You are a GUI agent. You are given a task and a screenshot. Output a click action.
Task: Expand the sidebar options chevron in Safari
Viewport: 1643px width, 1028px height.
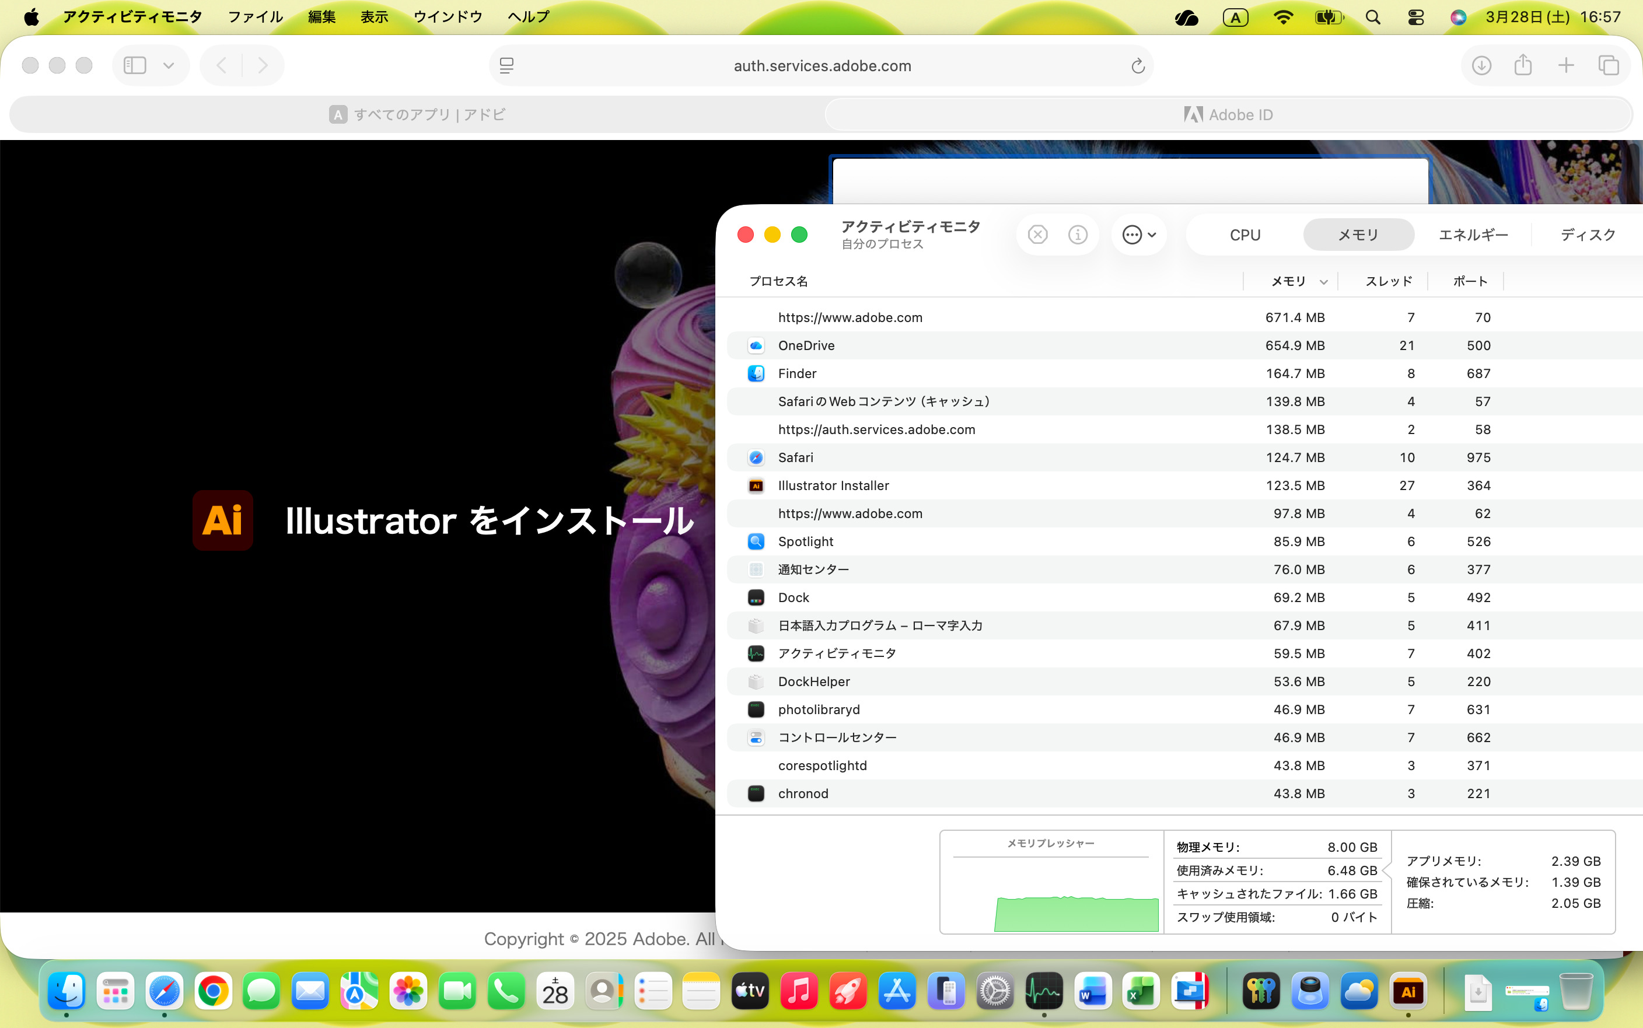click(169, 65)
